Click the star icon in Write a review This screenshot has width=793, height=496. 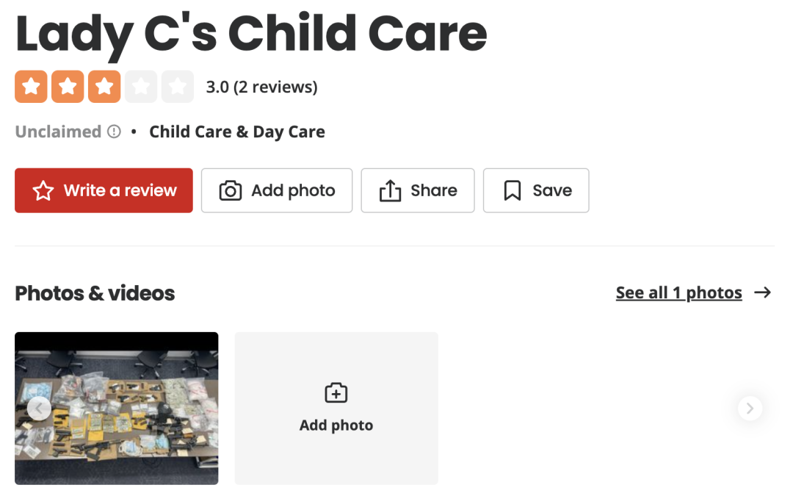pos(43,191)
